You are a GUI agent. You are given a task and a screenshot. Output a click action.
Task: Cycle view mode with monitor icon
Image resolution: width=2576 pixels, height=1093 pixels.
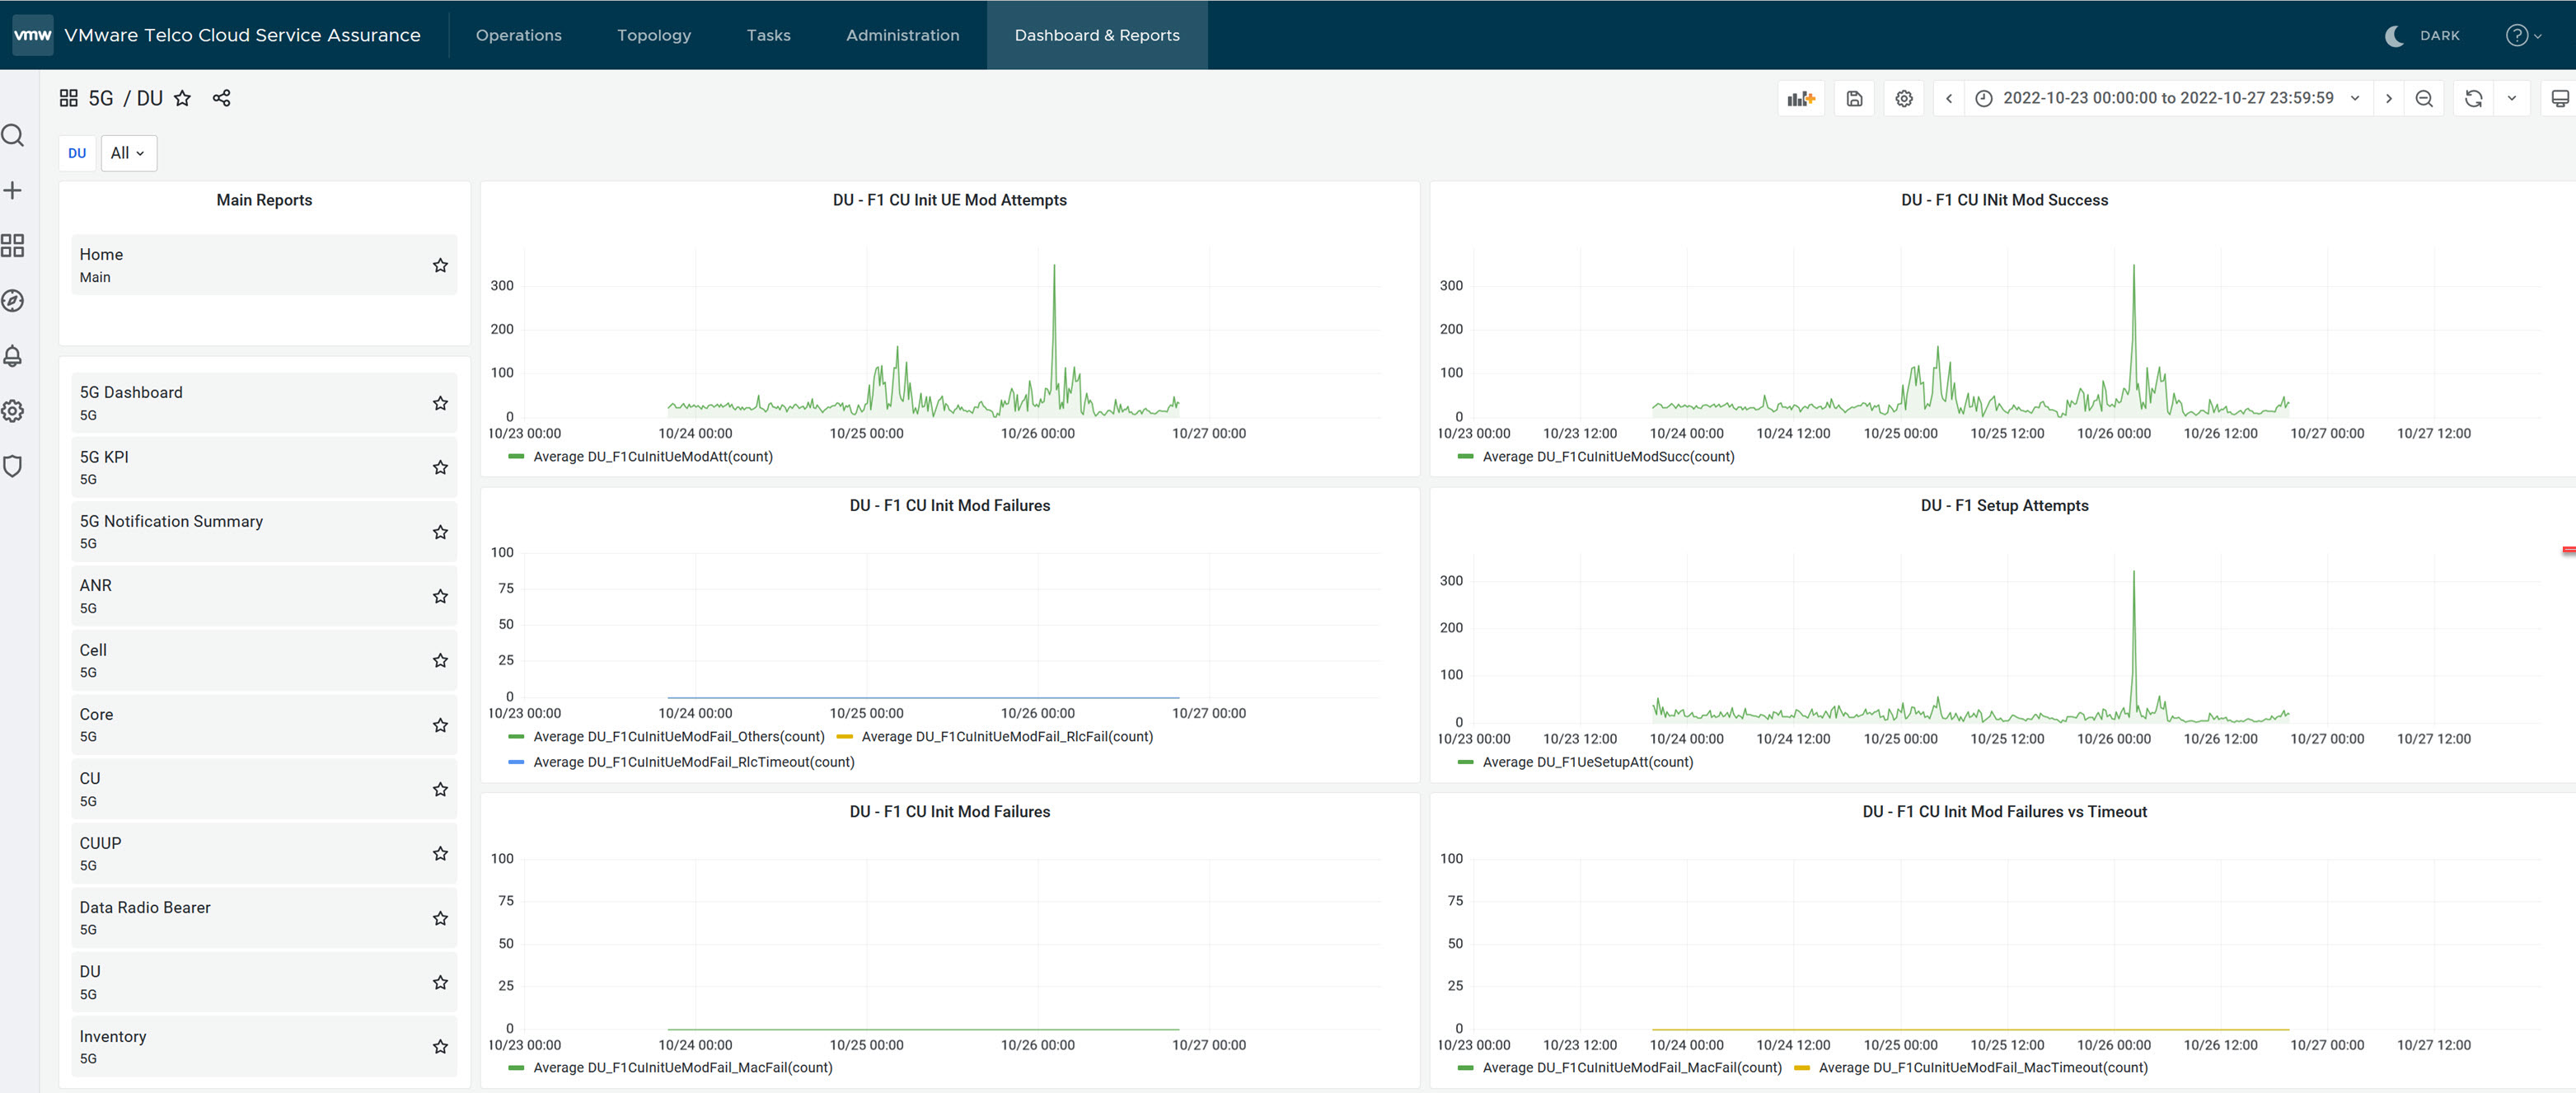pyautogui.click(x=2560, y=98)
